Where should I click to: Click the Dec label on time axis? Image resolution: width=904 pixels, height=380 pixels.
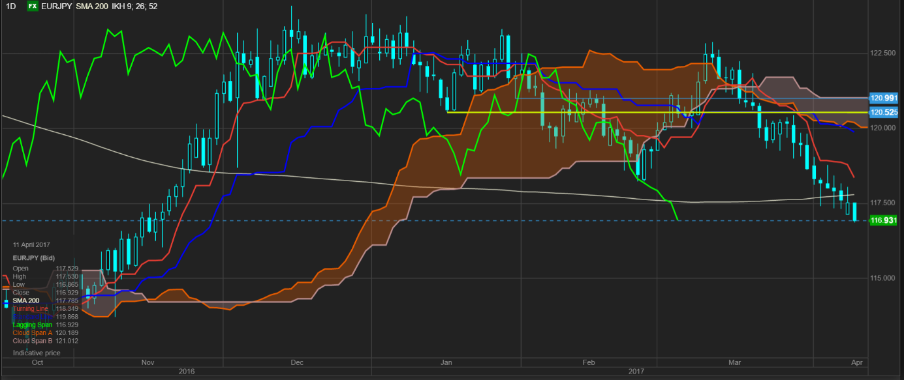297,362
